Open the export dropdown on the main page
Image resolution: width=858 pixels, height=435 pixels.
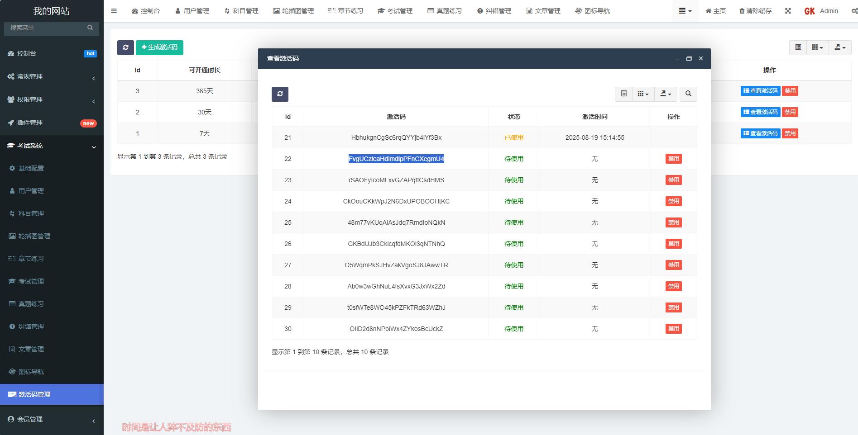pos(839,47)
